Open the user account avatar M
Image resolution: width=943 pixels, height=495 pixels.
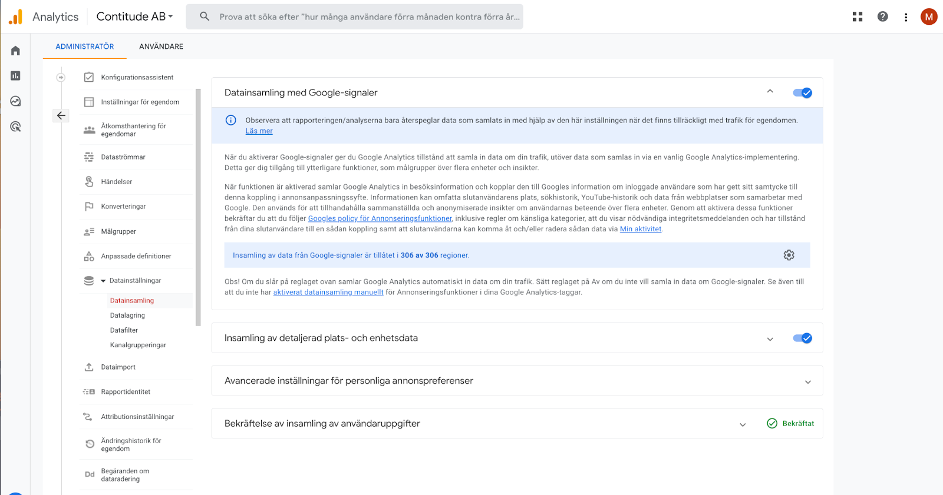tap(929, 16)
